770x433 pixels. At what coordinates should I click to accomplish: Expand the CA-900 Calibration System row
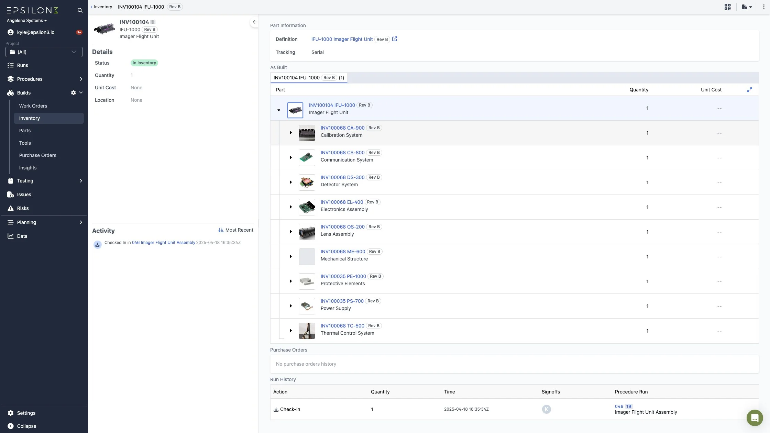[x=291, y=133]
